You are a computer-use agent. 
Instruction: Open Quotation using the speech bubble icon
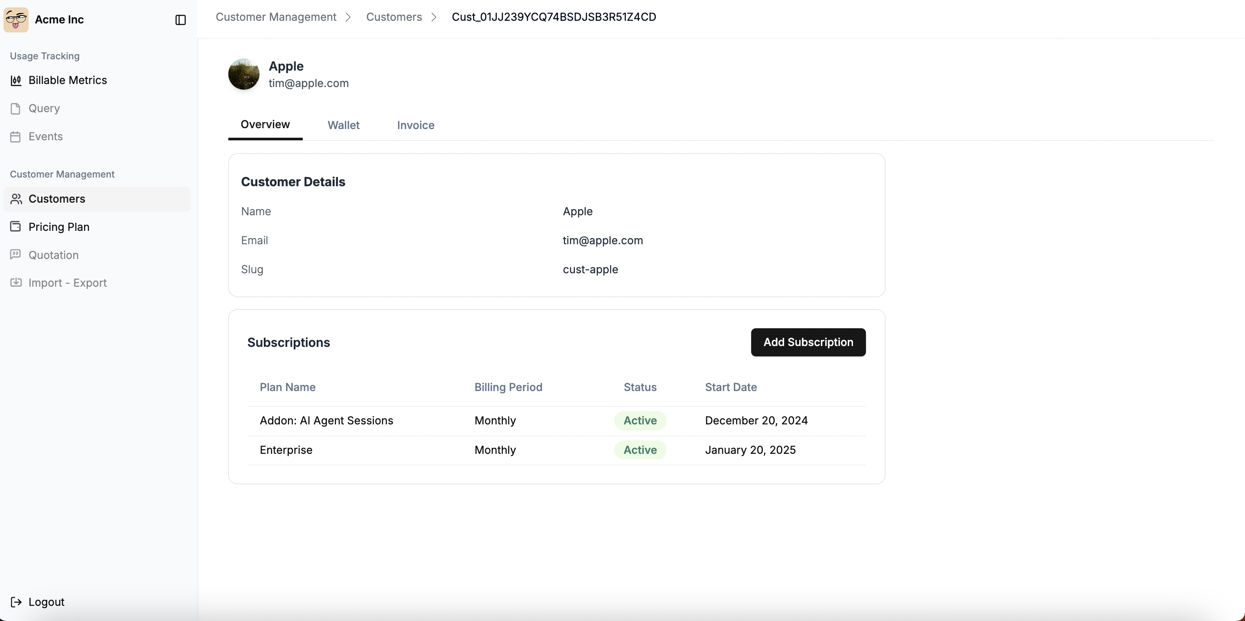[16, 255]
